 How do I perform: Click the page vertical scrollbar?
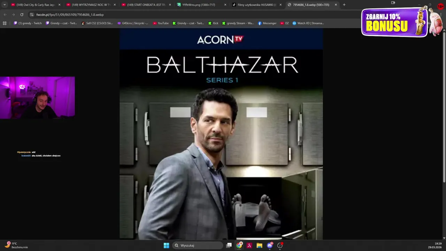point(444,106)
